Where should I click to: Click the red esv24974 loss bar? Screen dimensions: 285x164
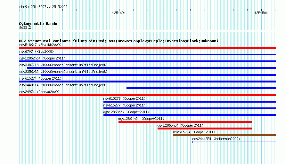[x=147, y=95]
